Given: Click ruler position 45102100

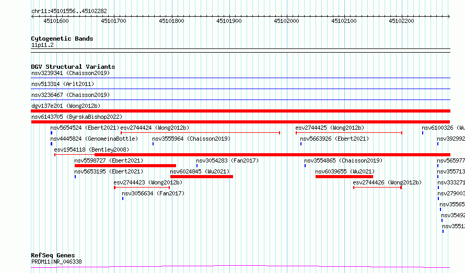Looking at the screenshot, I should point(344,21).
